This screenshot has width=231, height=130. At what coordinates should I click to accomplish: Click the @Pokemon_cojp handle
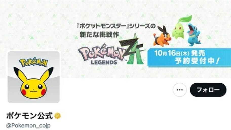coord(28,126)
